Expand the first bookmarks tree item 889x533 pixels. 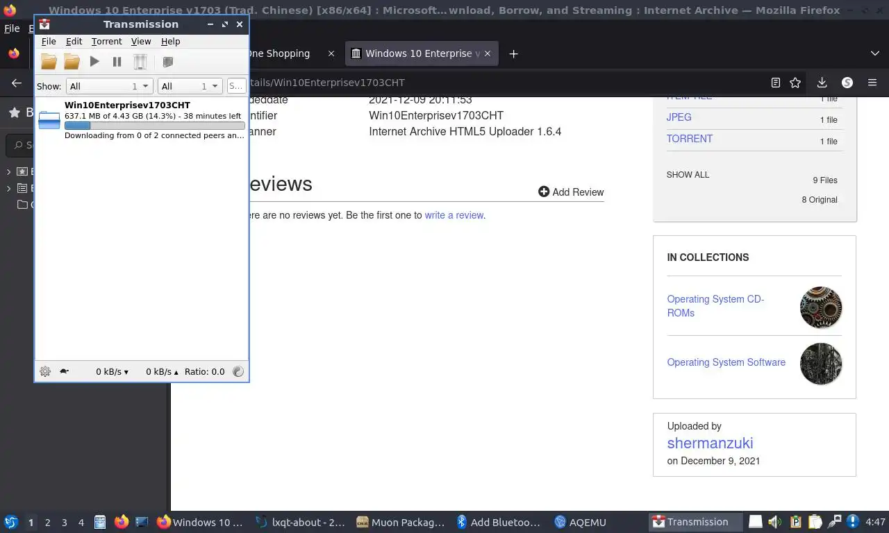(x=8, y=171)
